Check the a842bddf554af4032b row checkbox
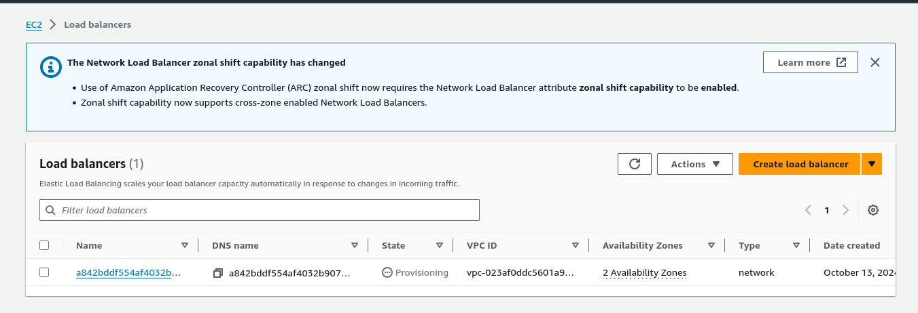The height and width of the screenshot is (313, 918). click(44, 272)
